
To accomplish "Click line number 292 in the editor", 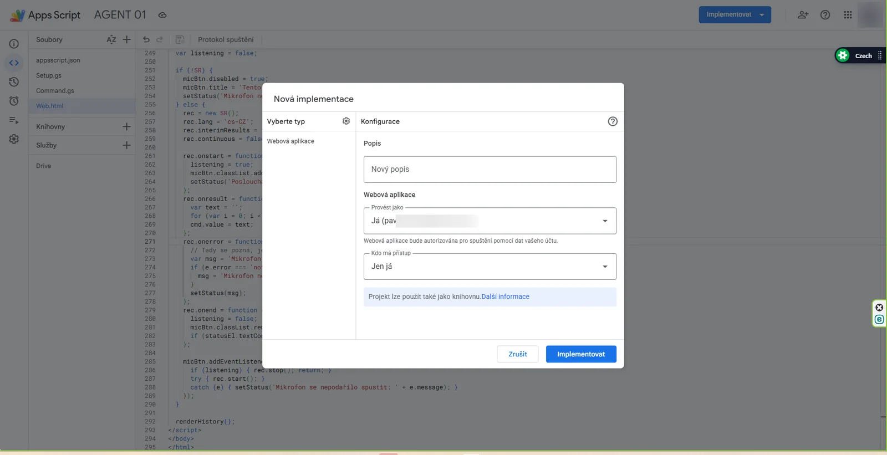I will pos(150,422).
